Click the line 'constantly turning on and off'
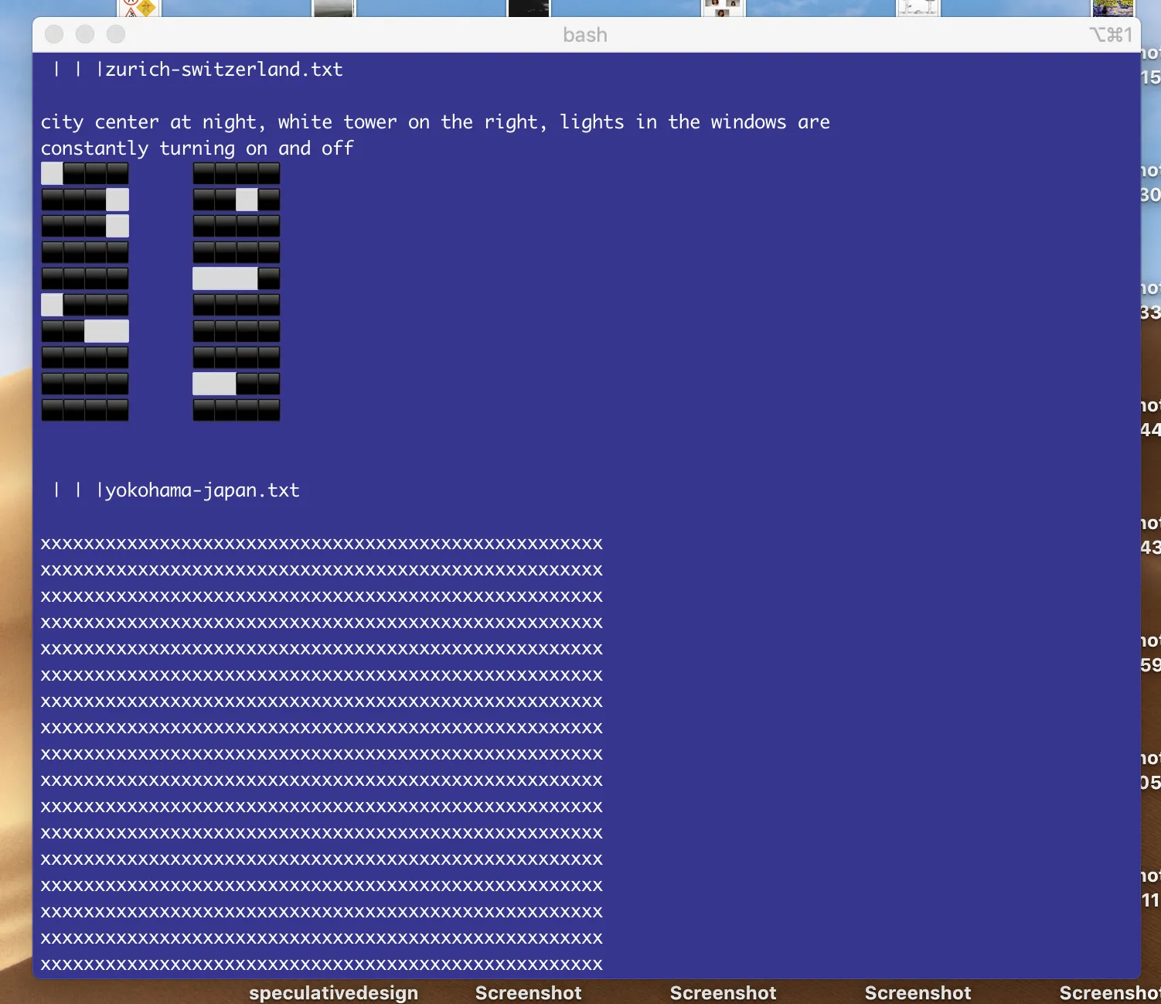The height and width of the screenshot is (1004, 1161). [197, 149]
